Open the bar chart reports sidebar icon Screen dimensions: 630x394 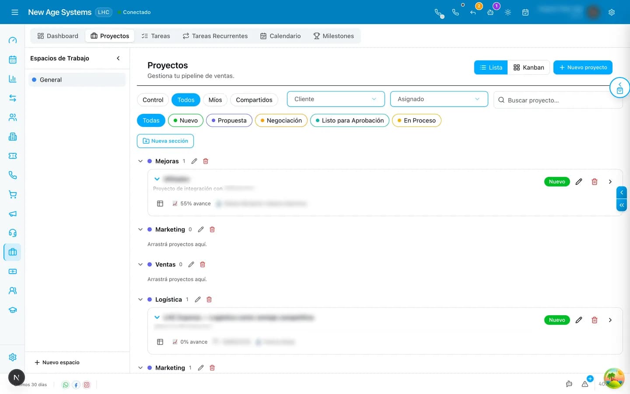(13, 79)
